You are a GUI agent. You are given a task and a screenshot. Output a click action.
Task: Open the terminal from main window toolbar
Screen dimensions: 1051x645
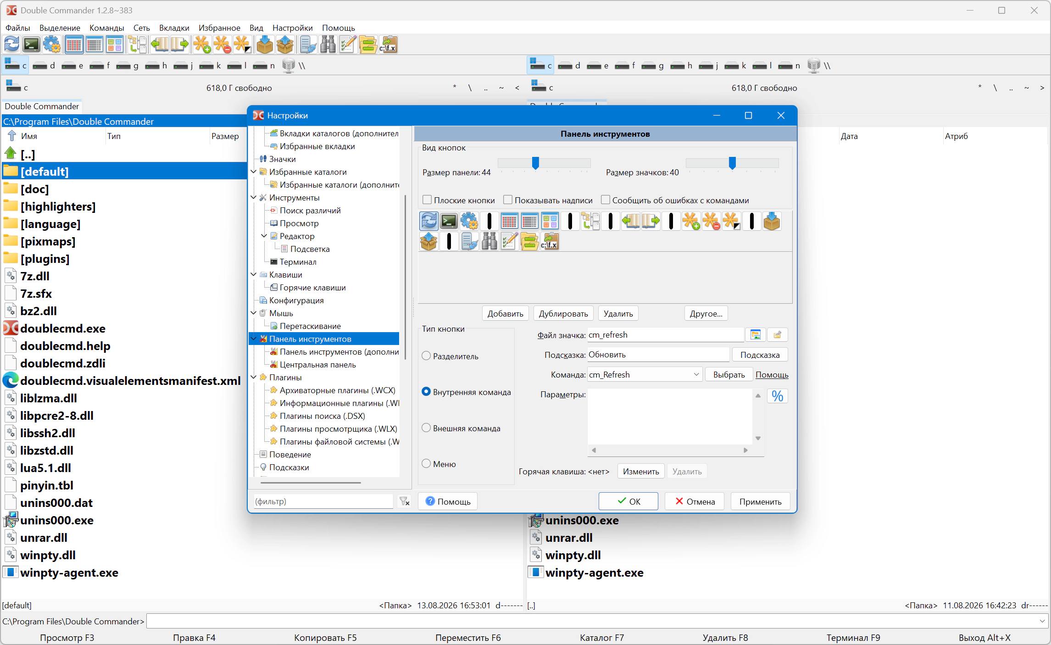[32, 44]
